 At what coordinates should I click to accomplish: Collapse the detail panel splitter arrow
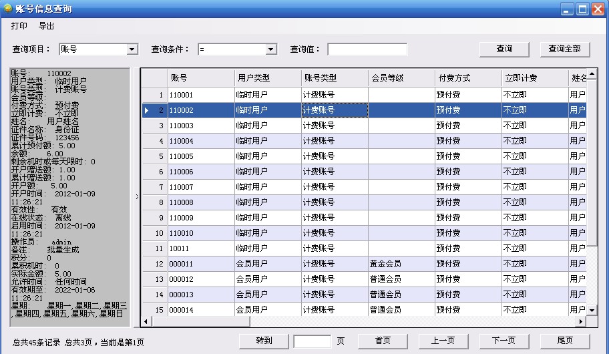(x=137, y=197)
